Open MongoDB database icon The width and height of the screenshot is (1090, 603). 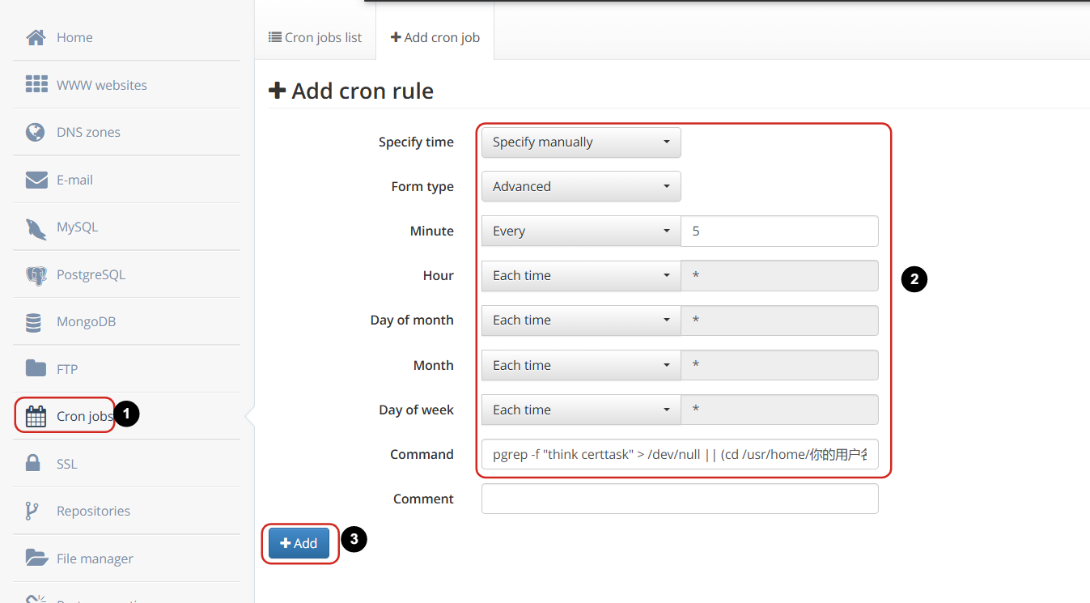click(34, 322)
